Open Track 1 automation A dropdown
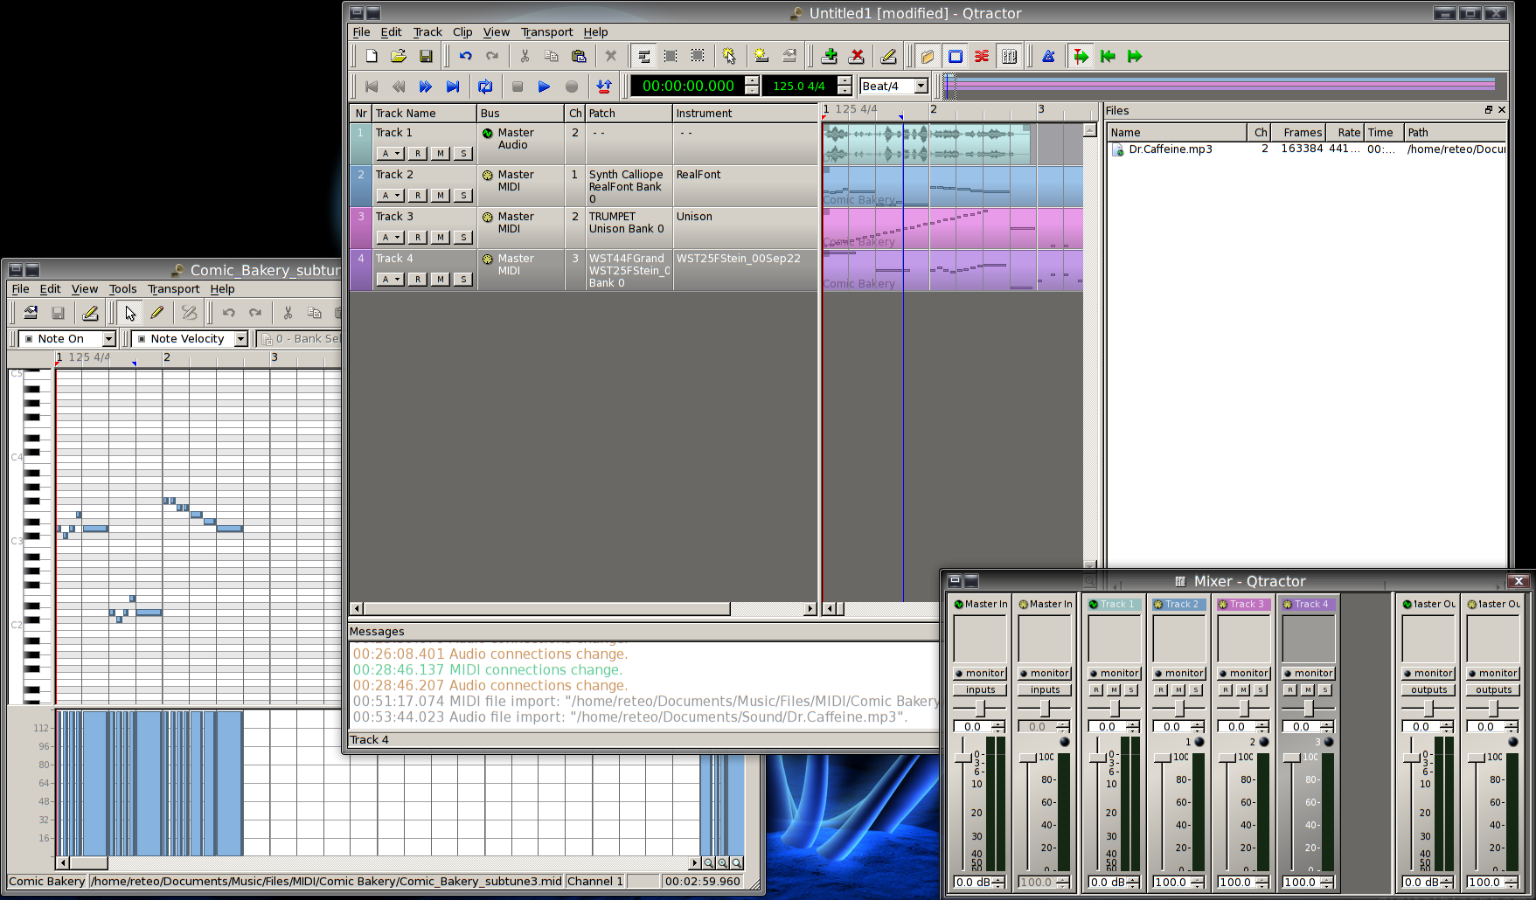 [x=391, y=154]
